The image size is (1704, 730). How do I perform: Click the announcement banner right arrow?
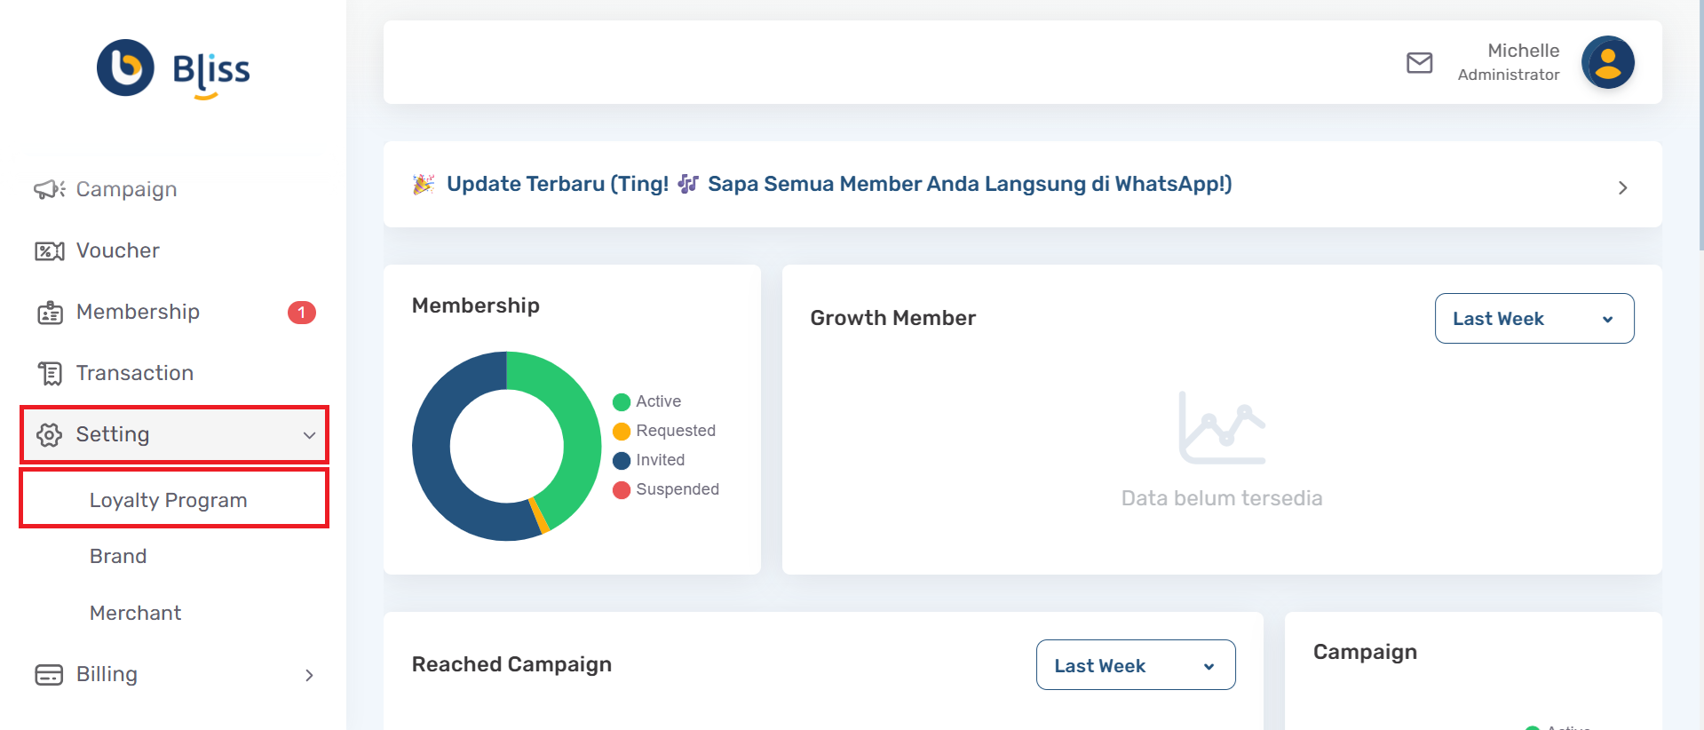pos(1622,187)
